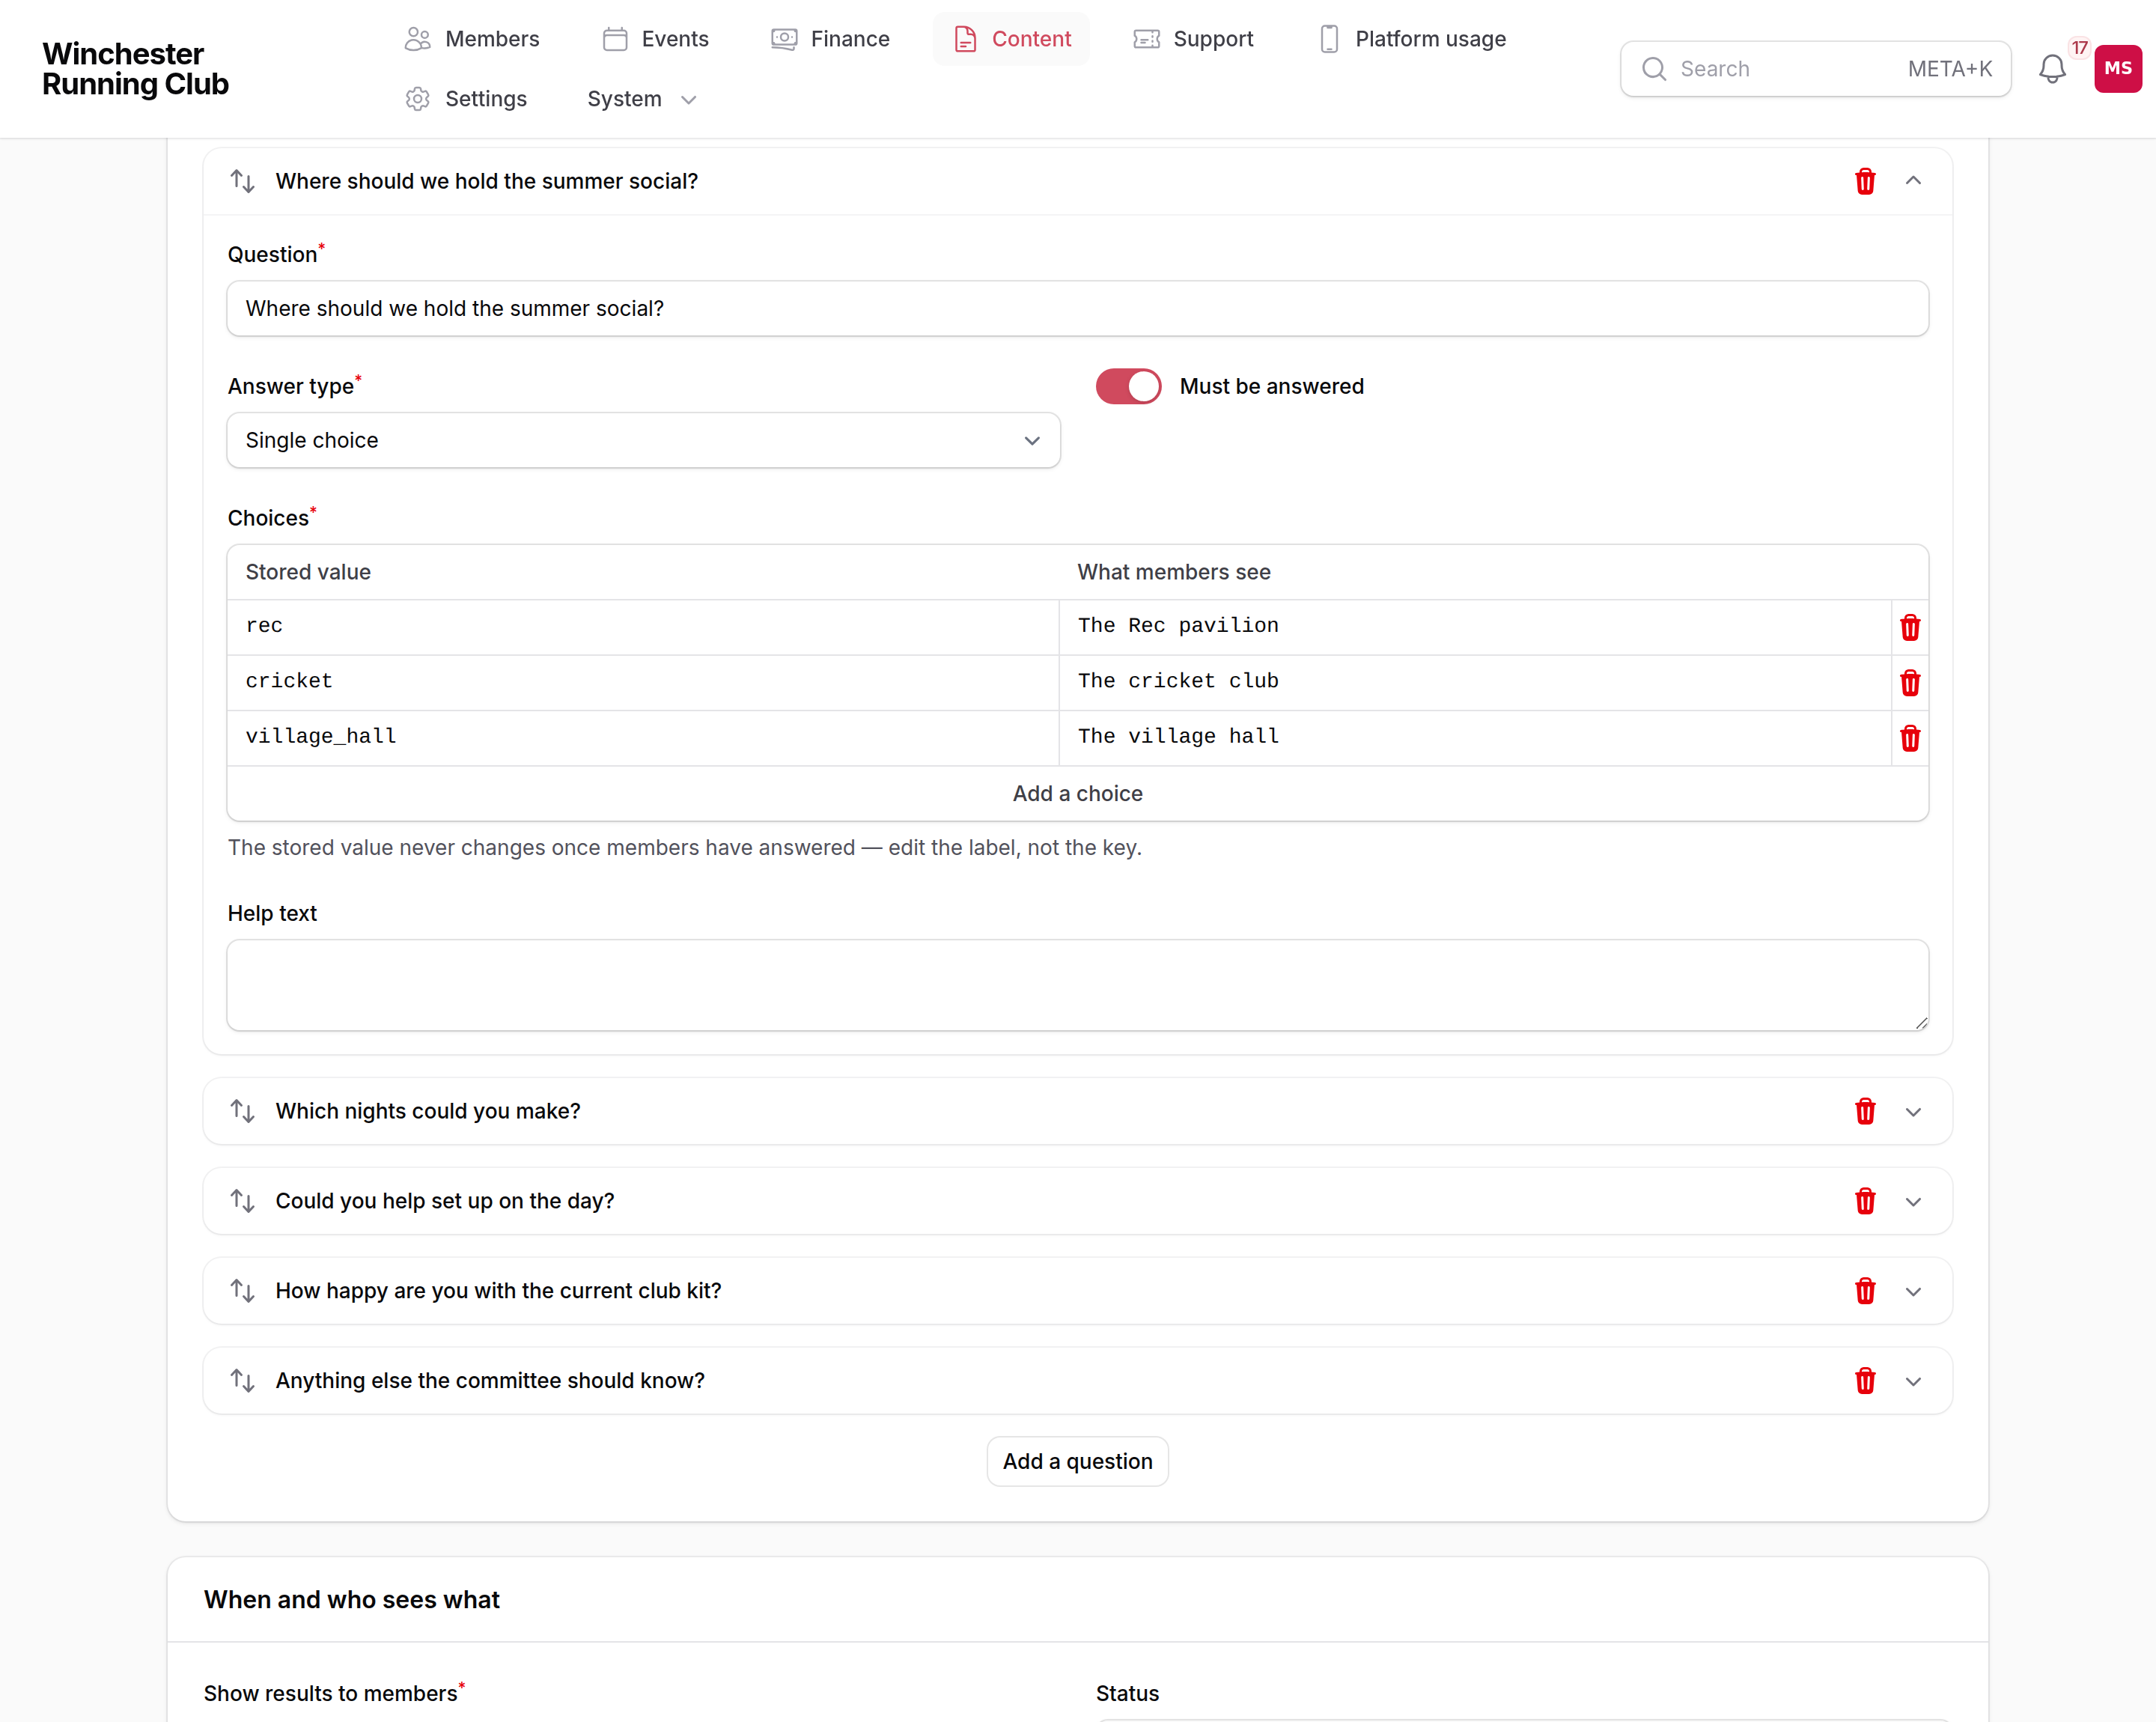The height and width of the screenshot is (1722, 2156).
Task: Expand the System menu
Action: coord(642,99)
